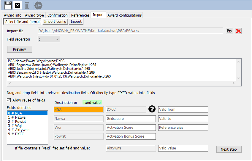This screenshot has width=252, height=161.
Task: Click the Woj destination field
Action: pyautogui.click(x=79, y=128)
